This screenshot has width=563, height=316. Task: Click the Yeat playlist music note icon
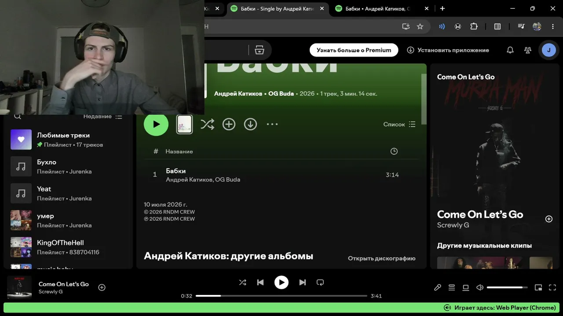(x=21, y=193)
